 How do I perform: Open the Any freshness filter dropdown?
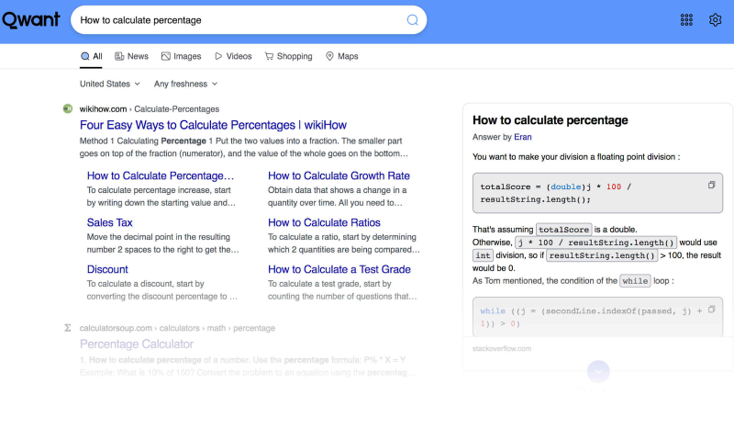click(185, 84)
